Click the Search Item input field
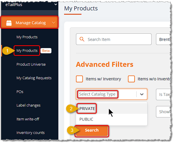175x144 pixels. tap(114, 39)
